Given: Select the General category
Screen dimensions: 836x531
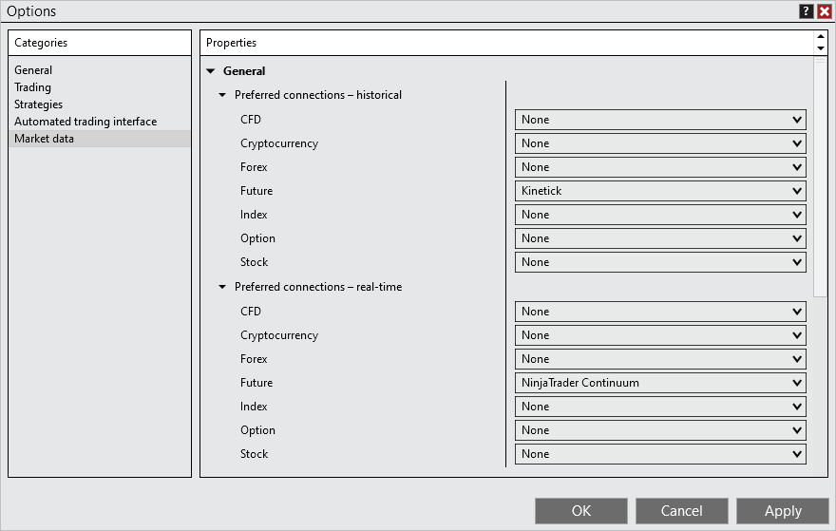Looking at the screenshot, I should coord(33,70).
